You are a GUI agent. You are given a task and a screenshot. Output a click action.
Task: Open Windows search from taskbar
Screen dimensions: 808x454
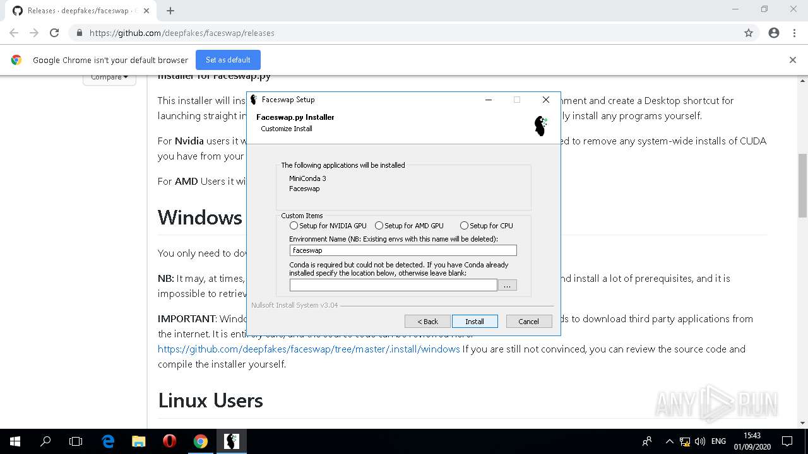click(x=45, y=441)
